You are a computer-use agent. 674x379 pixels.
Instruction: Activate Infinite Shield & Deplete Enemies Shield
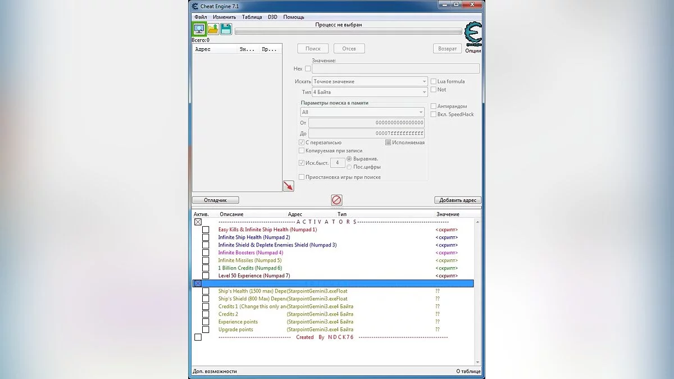coord(206,245)
